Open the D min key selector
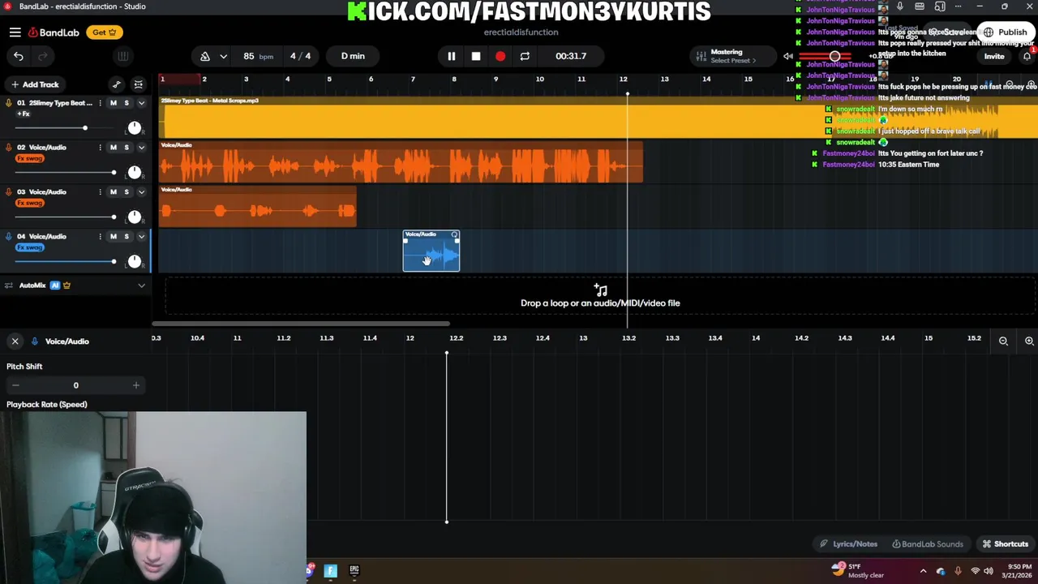Image resolution: width=1038 pixels, height=584 pixels. click(x=353, y=56)
